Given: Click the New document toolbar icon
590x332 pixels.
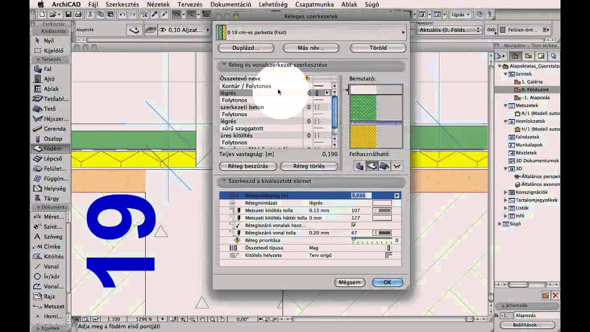Looking at the screenshot, I should point(42,14).
